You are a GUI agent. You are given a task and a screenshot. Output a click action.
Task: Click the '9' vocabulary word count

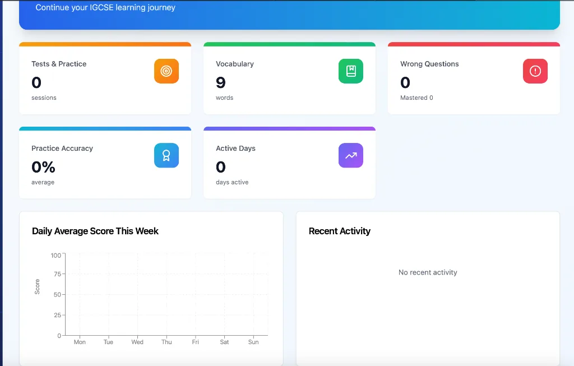(x=221, y=82)
